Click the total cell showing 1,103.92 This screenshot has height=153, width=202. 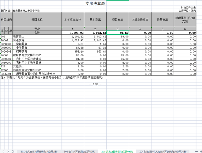(73, 33)
